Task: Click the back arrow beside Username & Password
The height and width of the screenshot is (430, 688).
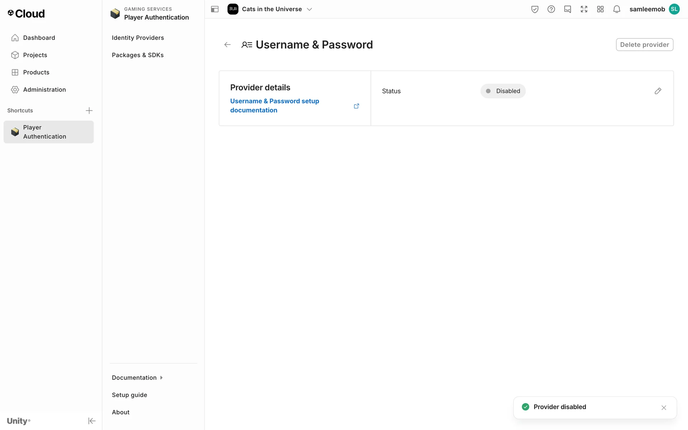Action: (227, 45)
